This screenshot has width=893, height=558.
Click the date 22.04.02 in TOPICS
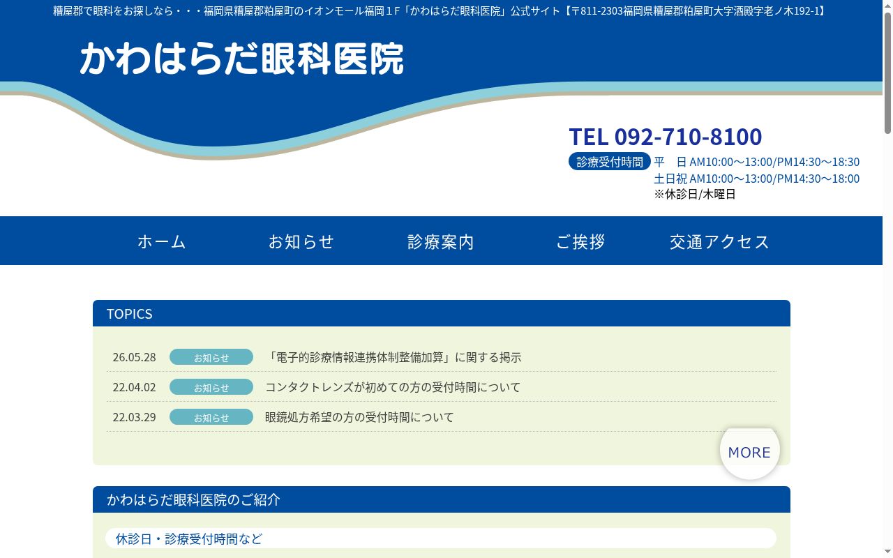coord(134,387)
